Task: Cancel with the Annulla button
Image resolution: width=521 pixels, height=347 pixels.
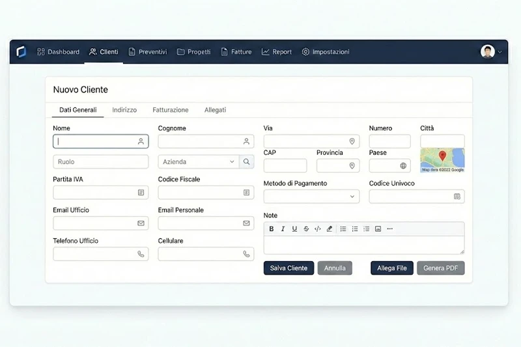Action: [335, 268]
